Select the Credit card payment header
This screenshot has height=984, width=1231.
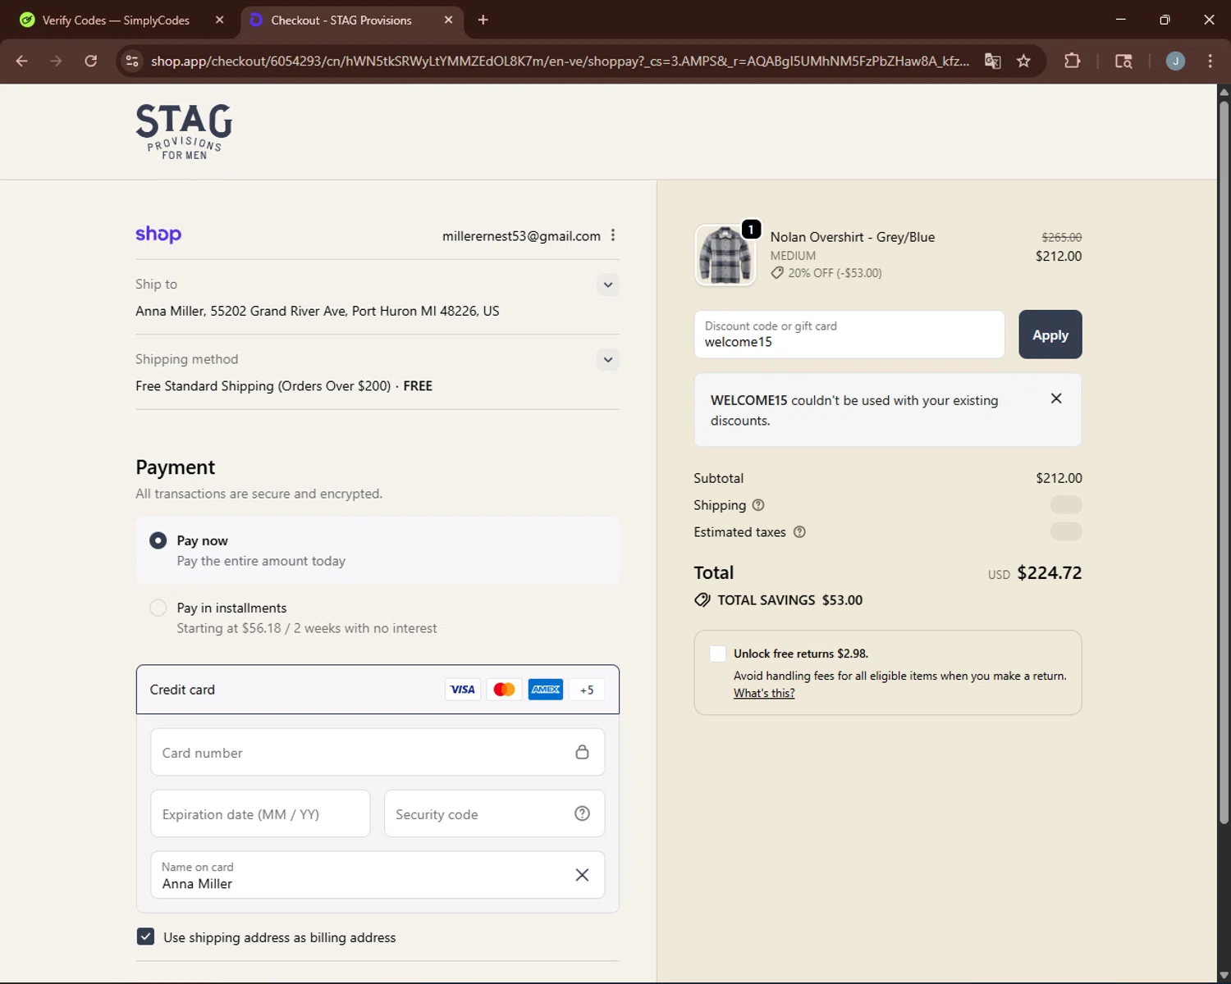point(378,690)
